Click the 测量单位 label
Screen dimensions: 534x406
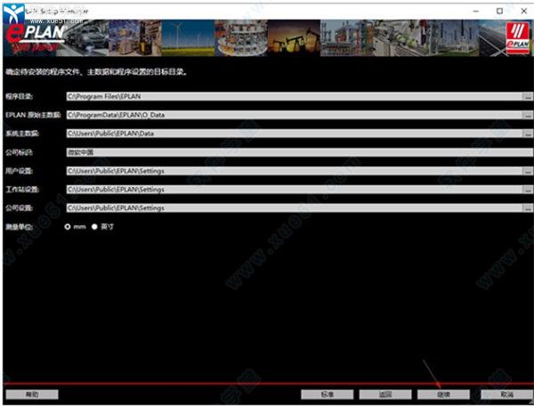point(19,227)
